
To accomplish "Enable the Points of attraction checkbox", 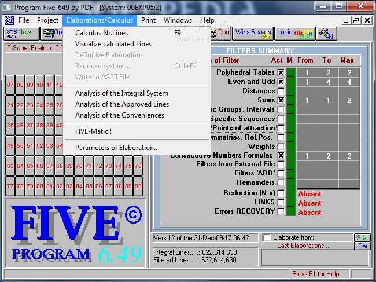I will pos(281,128).
